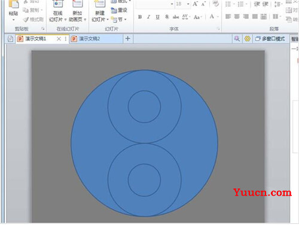
Task: Open the font size dropdown showing 18
Action: (188, 4)
